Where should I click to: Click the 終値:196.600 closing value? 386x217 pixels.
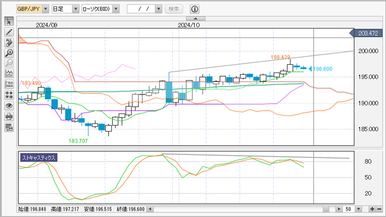130,209
